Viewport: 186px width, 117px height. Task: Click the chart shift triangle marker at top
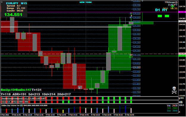click(x=142, y=1)
